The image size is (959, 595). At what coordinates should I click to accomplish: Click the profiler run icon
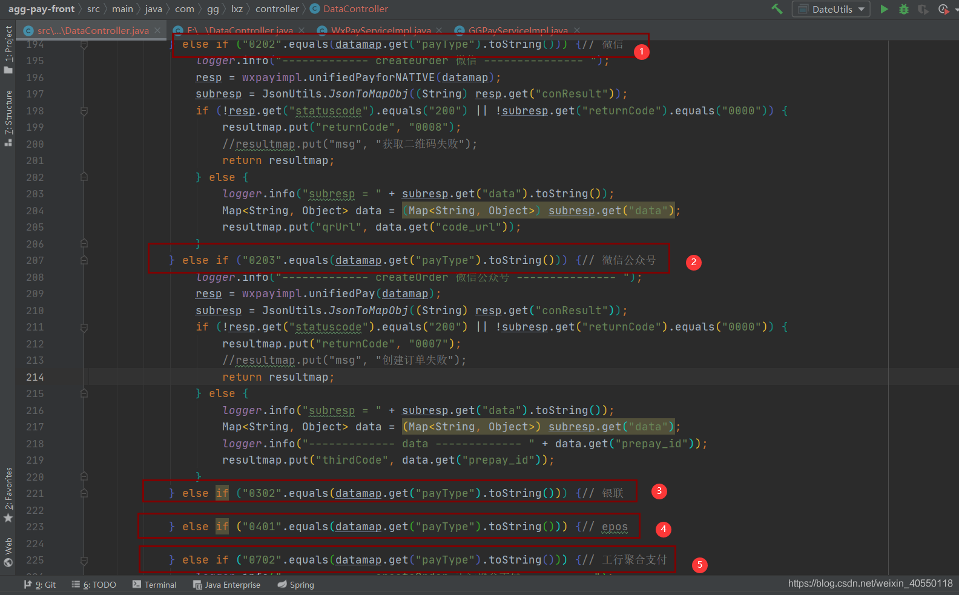pyautogui.click(x=943, y=9)
